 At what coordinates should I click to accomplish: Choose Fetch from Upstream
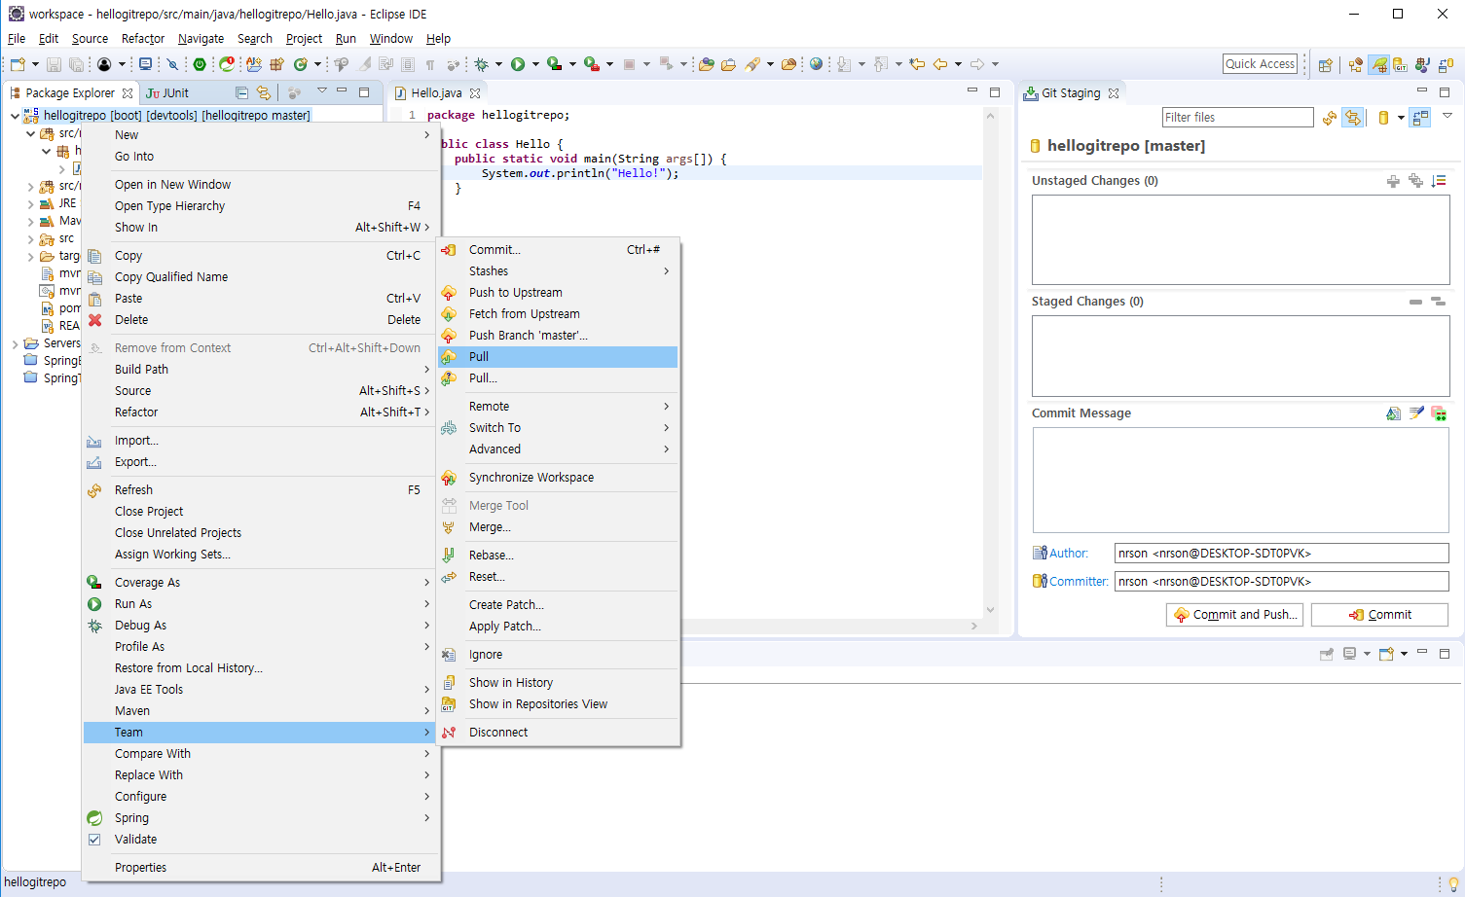pyautogui.click(x=558, y=314)
